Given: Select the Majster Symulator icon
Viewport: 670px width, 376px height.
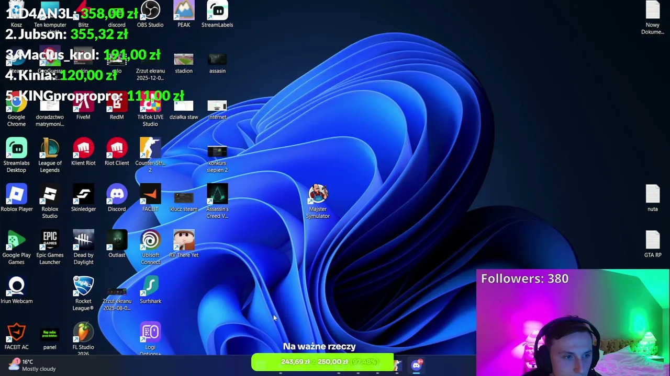Looking at the screenshot, I should 318,202.
